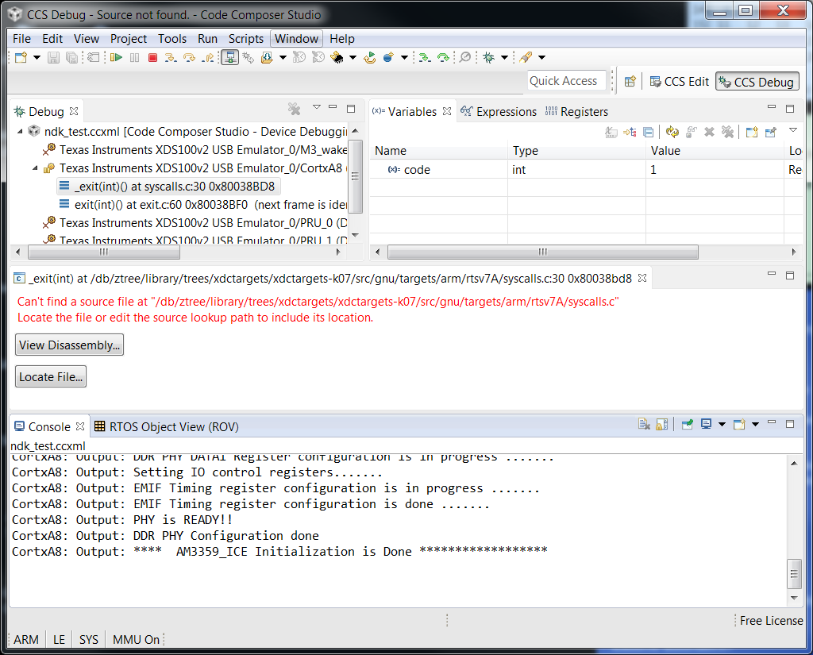
Task: Open the Scripts menu
Action: click(246, 39)
